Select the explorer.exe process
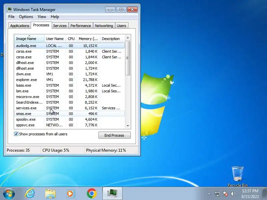Image resolution: width=267 pixels, height=200 pixels. point(69,80)
